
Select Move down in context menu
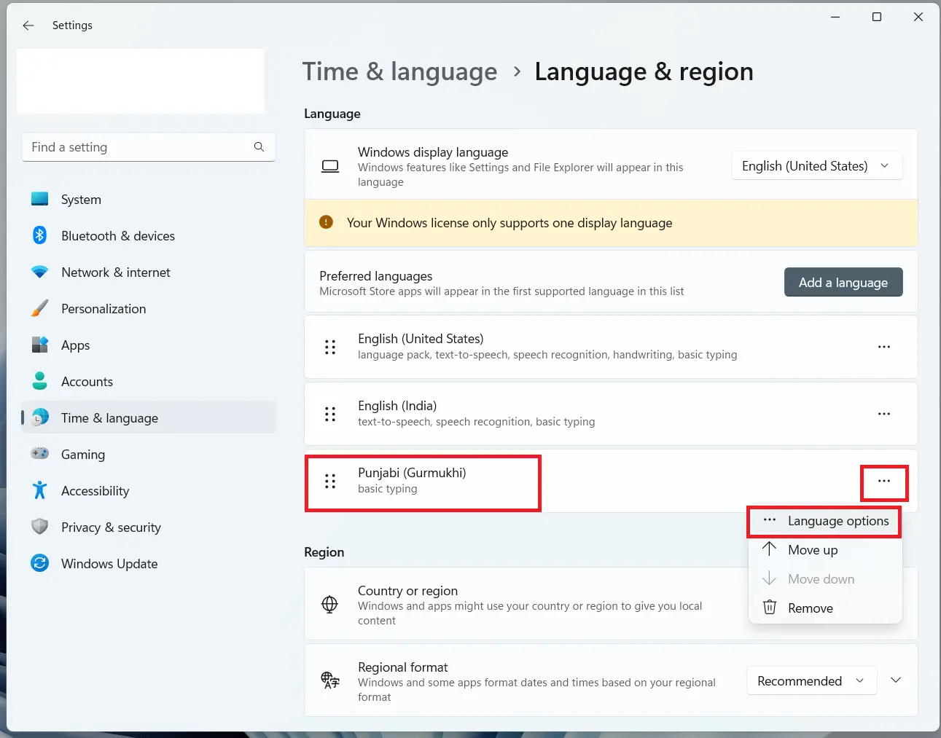click(825, 579)
